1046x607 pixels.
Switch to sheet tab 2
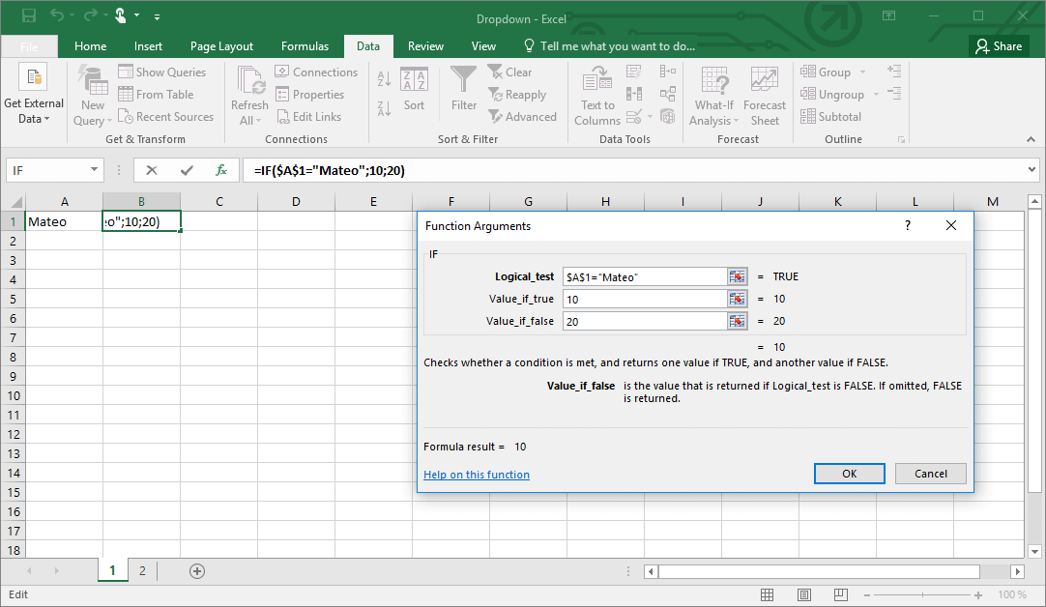click(142, 571)
